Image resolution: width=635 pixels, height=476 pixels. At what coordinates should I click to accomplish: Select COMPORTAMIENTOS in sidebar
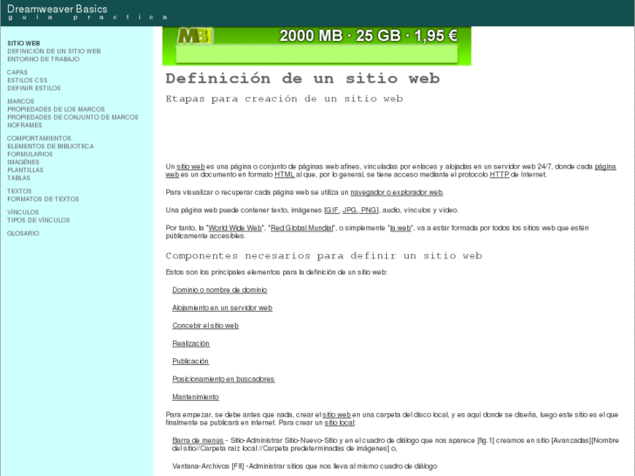(38, 138)
